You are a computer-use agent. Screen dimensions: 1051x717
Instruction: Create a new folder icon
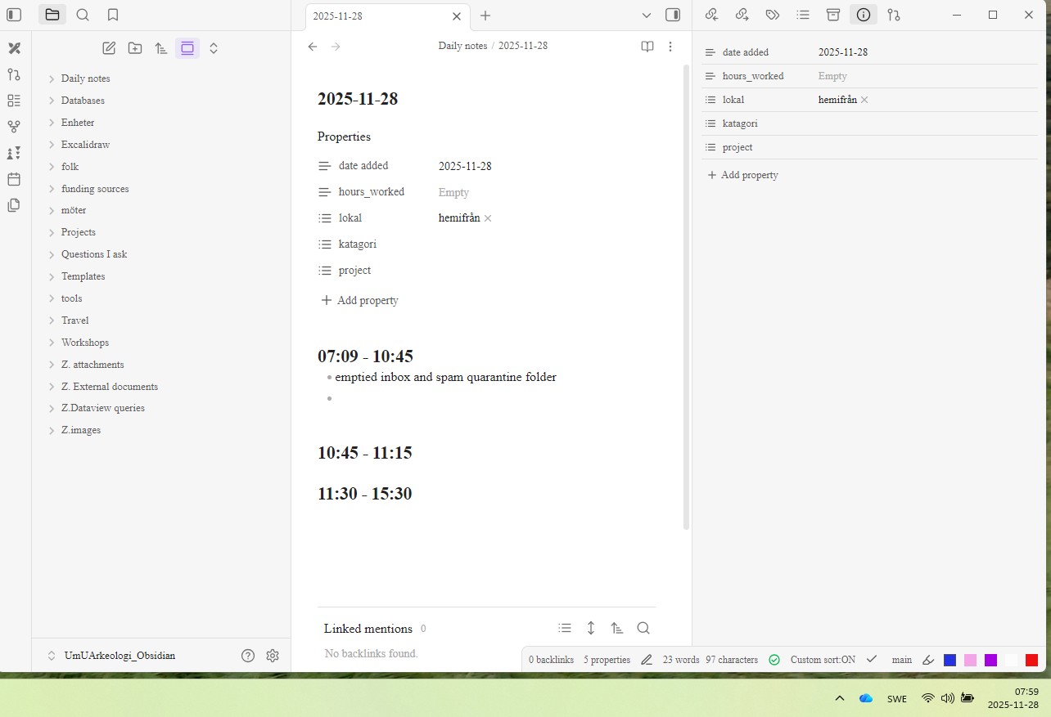coord(135,48)
